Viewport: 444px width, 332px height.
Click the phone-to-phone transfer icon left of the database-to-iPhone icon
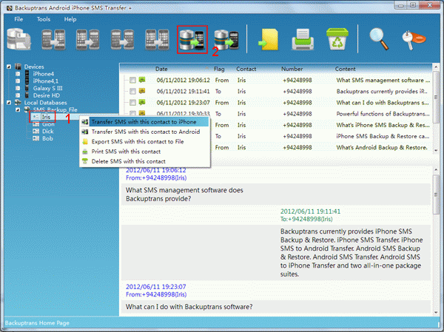pos(157,39)
